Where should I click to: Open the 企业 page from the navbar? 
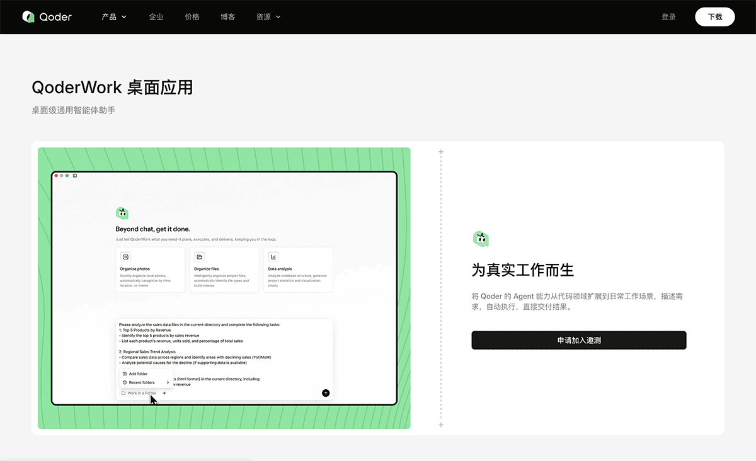(156, 17)
